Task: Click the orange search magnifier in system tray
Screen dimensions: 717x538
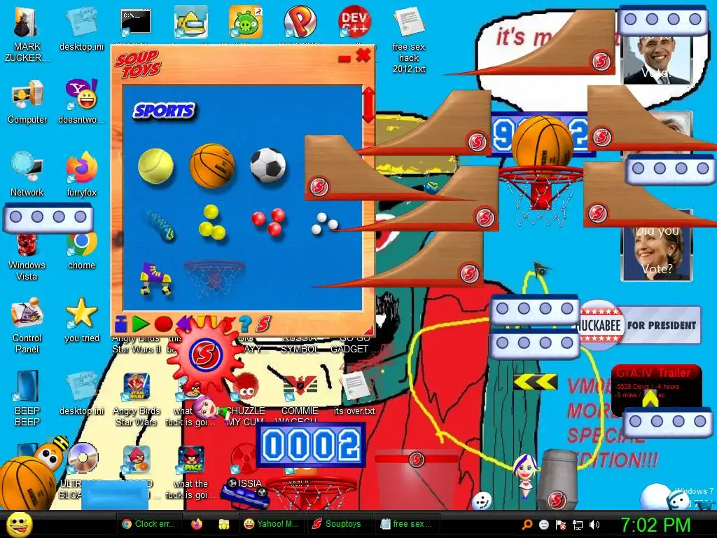Action: [527, 525]
